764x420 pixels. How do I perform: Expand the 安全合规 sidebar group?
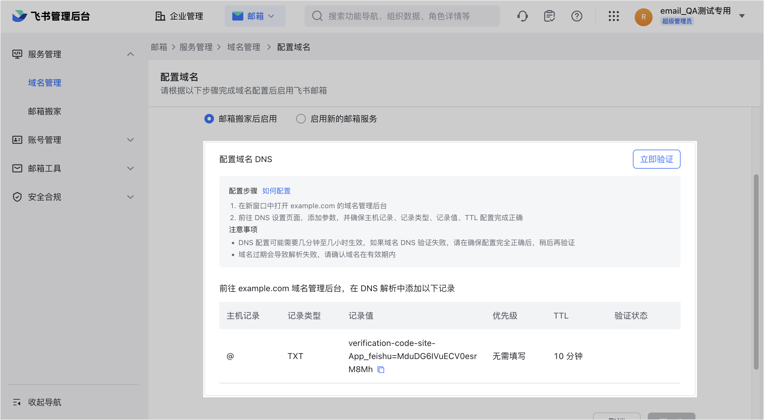point(130,197)
